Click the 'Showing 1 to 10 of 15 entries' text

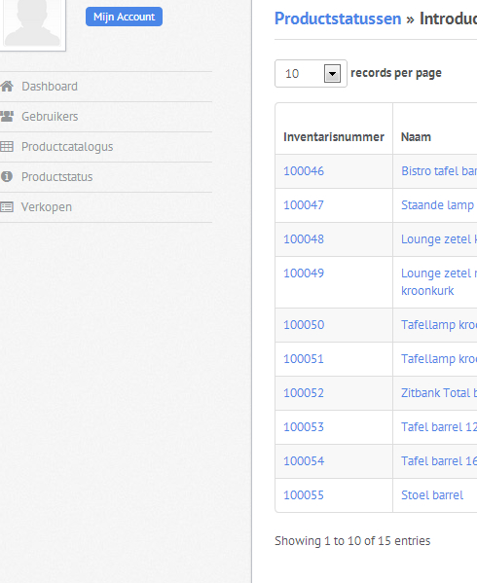point(352,541)
